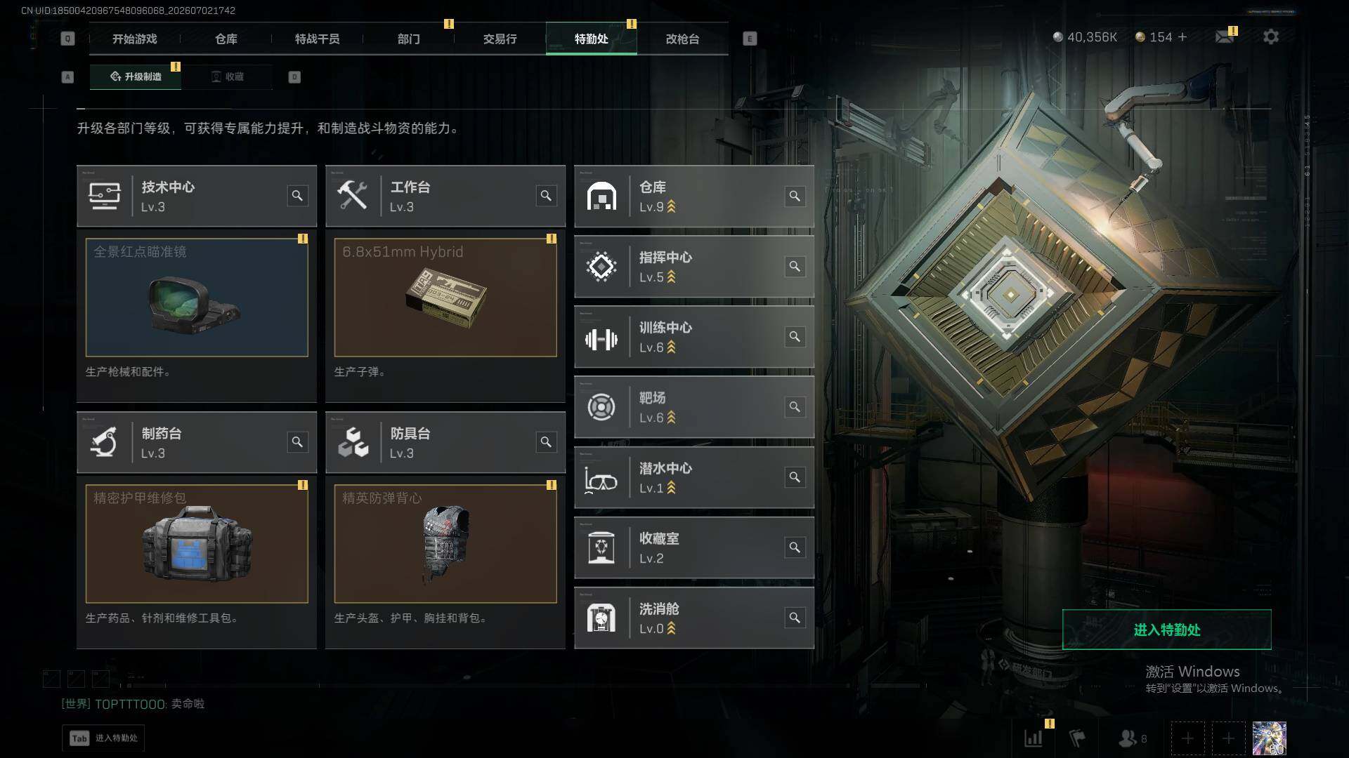Select the 精英防弹背心 production thumbnail
The height and width of the screenshot is (758, 1349).
coord(445,544)
